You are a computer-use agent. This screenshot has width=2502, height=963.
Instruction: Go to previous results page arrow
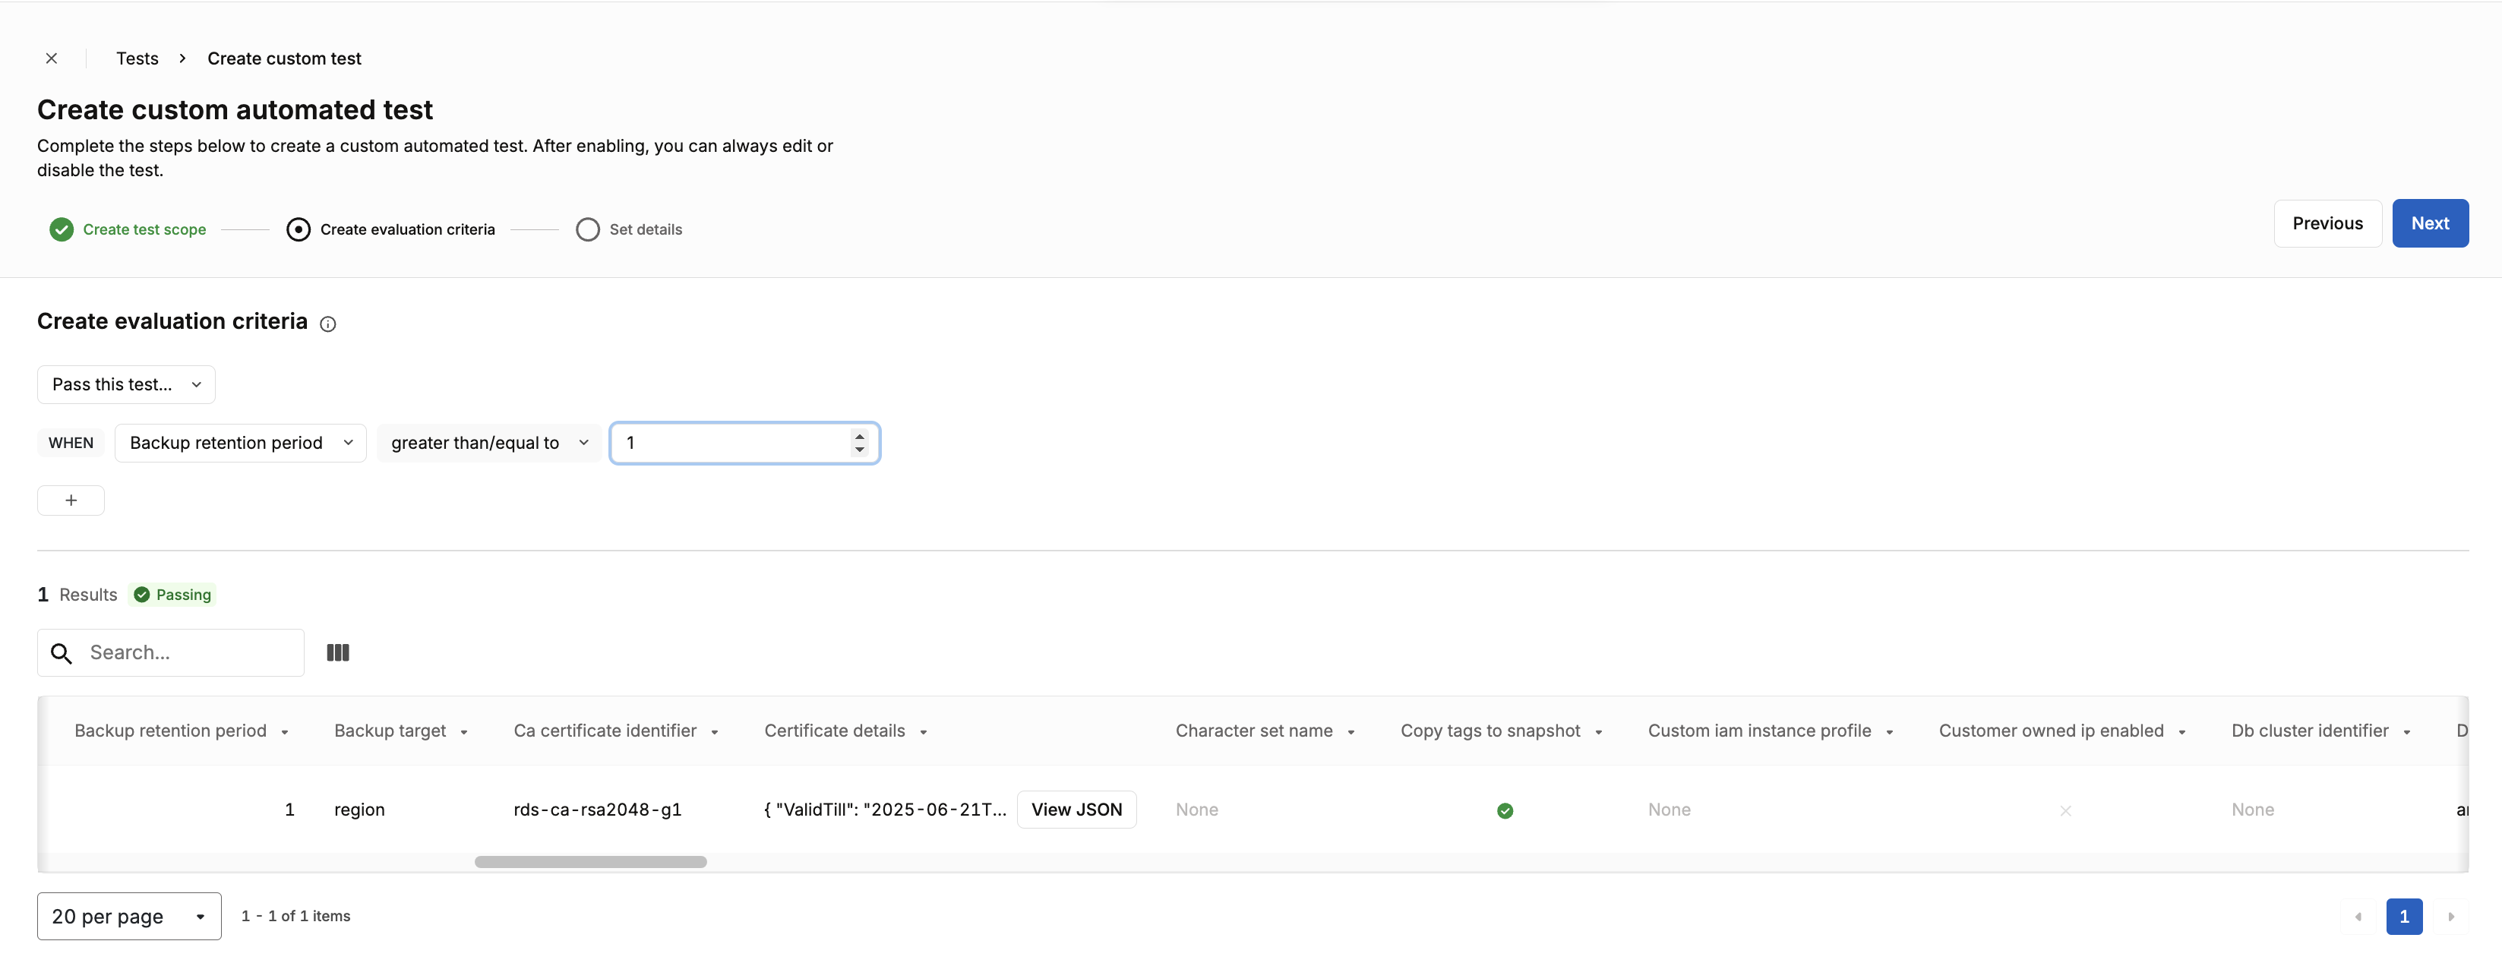click(x=2358, y=917)
